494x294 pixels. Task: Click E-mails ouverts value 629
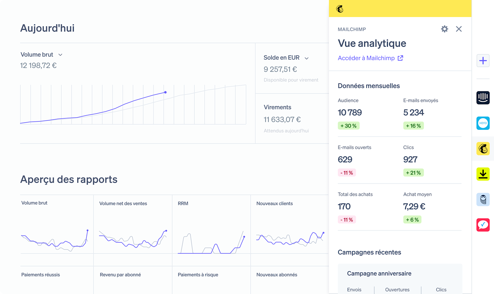click(x=345, y=159)
